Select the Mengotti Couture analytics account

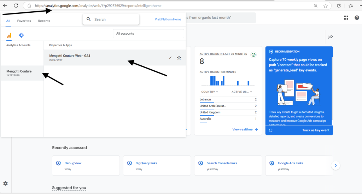22,73
